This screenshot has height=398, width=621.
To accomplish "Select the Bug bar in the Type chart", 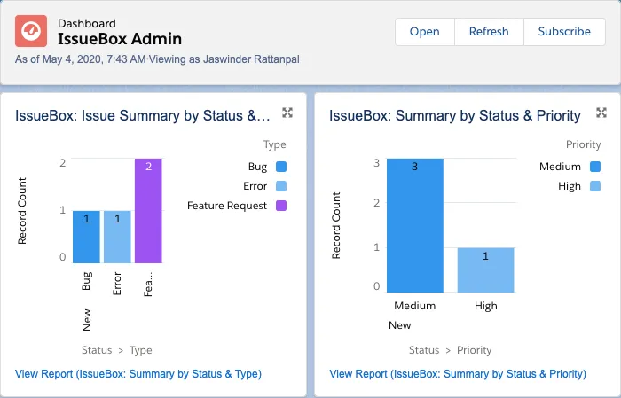I will (x=86, y=237).
